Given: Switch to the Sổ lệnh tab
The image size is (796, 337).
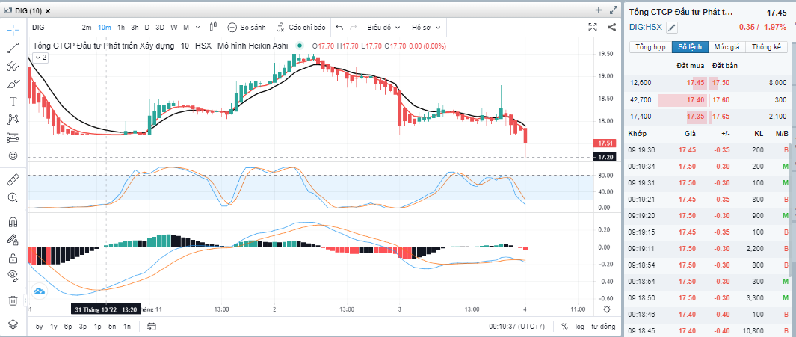Looking at the screenshot, I should tap(690, 47).
